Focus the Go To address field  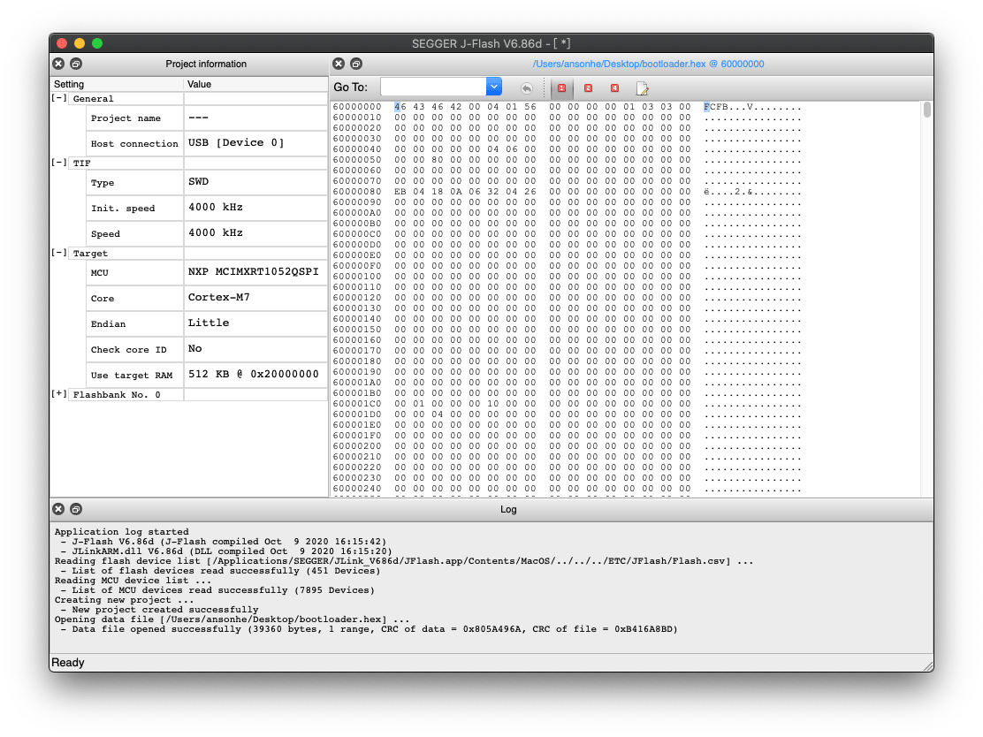pyautogui.click(x=433, y=87)
